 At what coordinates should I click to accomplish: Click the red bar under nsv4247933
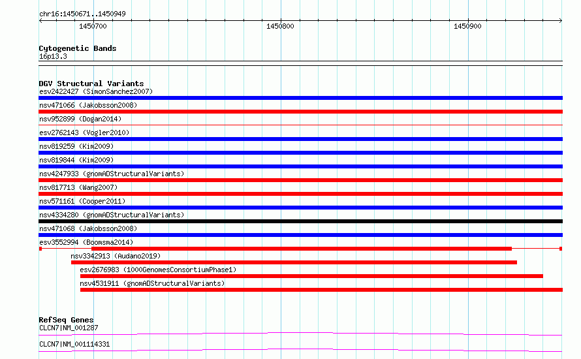point(300,180)
